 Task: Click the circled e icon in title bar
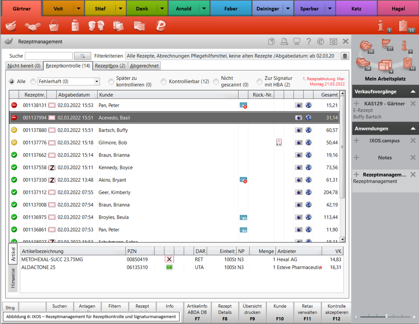321,42
